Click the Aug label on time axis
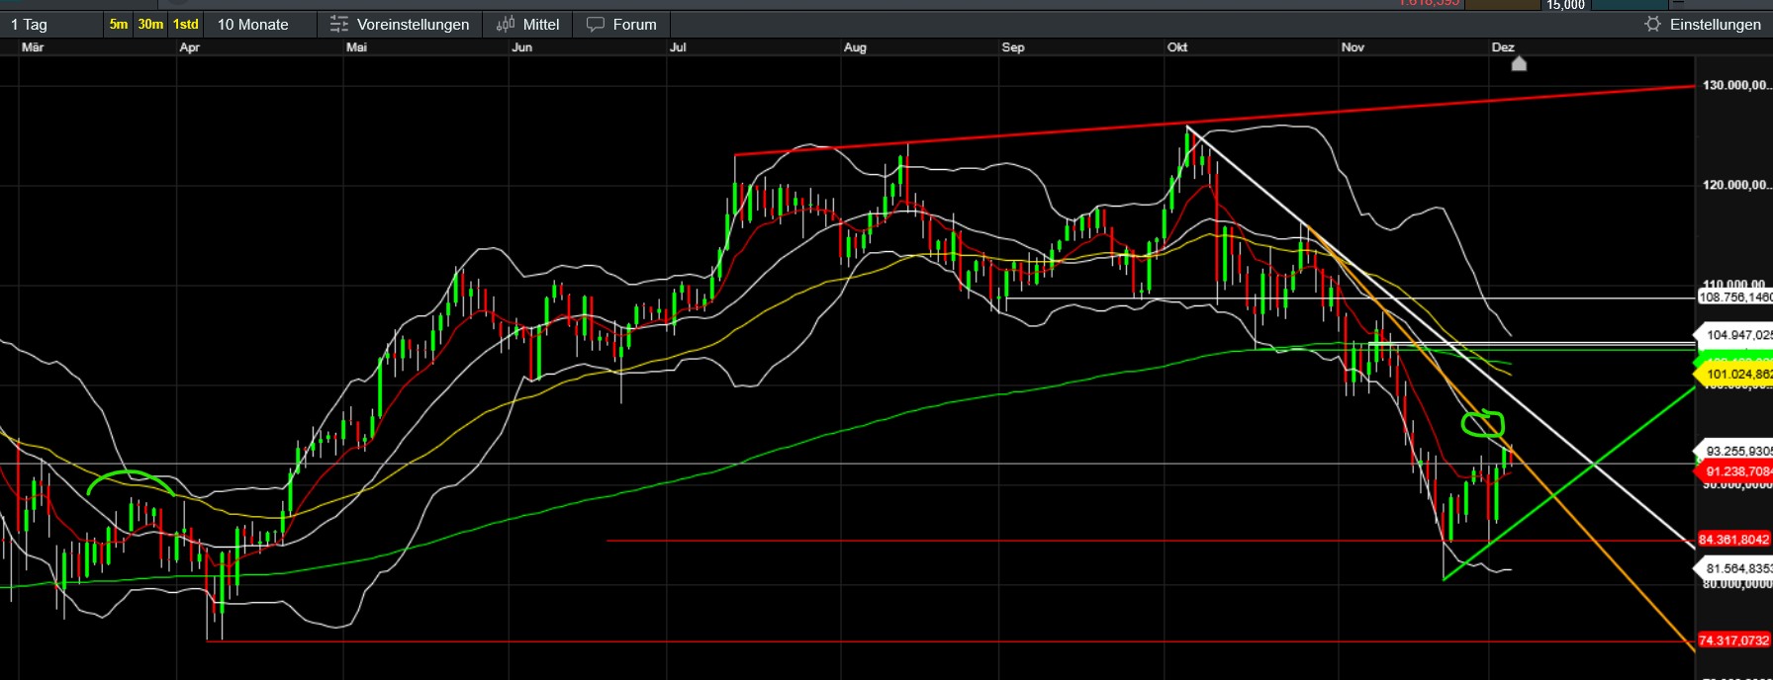1773x680 pixels. 855,47
